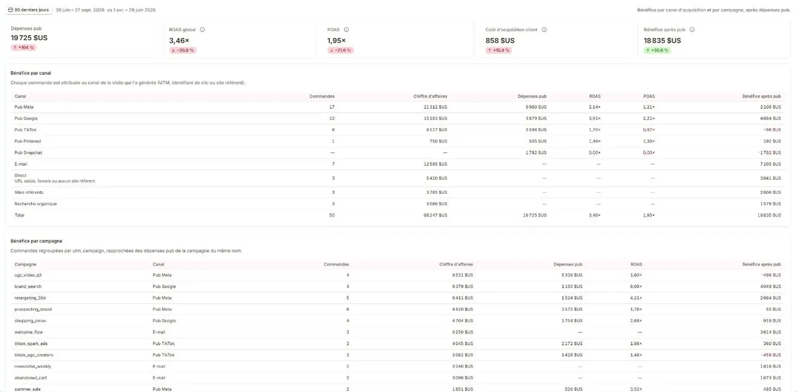The image size is (797, 392).
Task: Select the ugc_video_q3 campaign row
Action: (398, 275)
